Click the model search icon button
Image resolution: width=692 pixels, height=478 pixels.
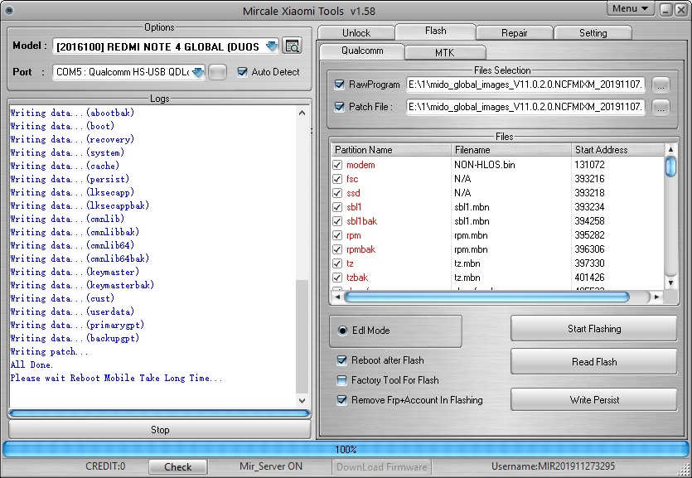(292, 46)
